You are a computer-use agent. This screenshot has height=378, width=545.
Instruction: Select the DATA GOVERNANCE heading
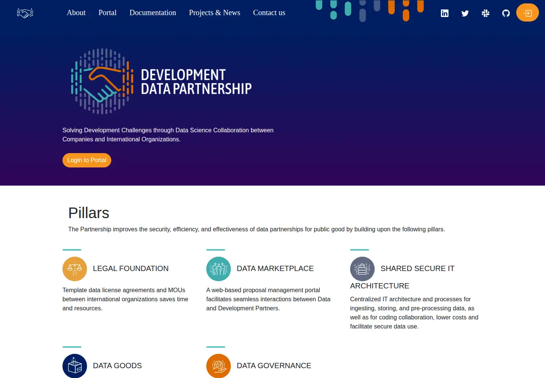tap(274, 366)
